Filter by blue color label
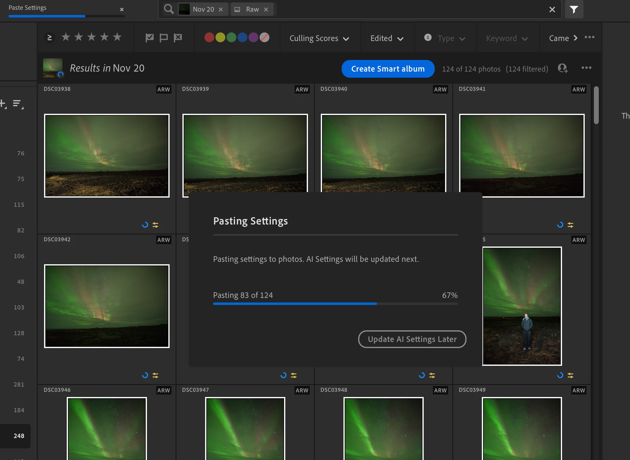 point(242,37)
